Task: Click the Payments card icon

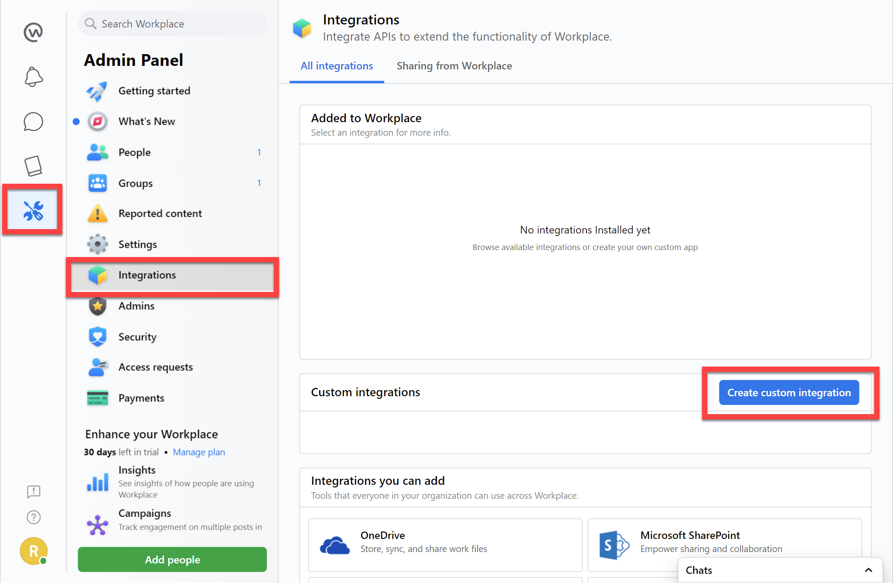Action: (98, 398)
